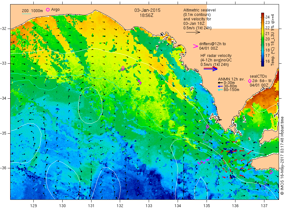Click the '03-Jan 18Z' text
The width and height of the screenshot is (286, 210).
pos(194,23)
